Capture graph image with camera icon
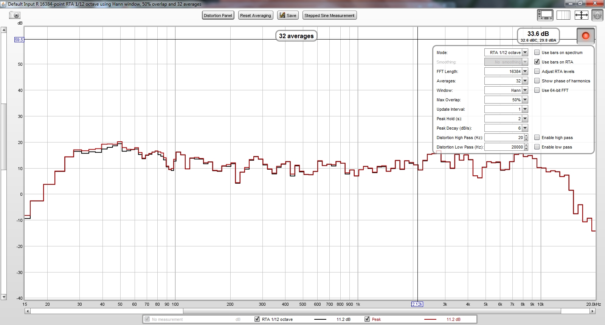Viewport: 605px width, 325px height. [15, 15]
